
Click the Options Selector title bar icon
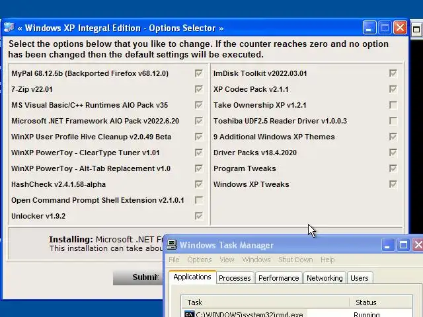[x=9, y=28]
